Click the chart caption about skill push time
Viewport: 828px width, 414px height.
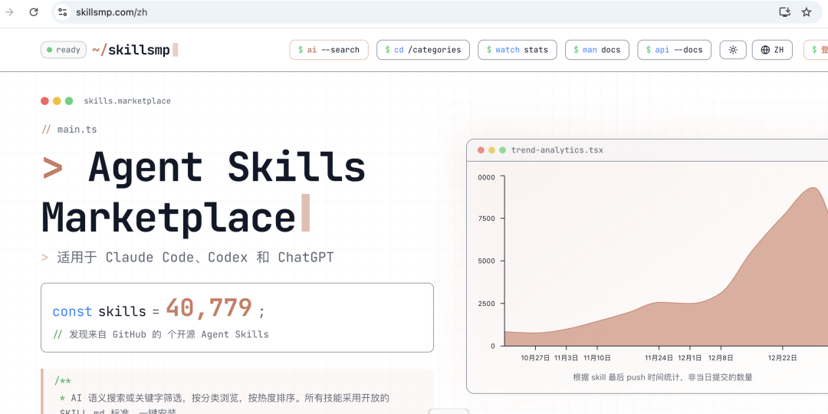click(x=662, y=377)
